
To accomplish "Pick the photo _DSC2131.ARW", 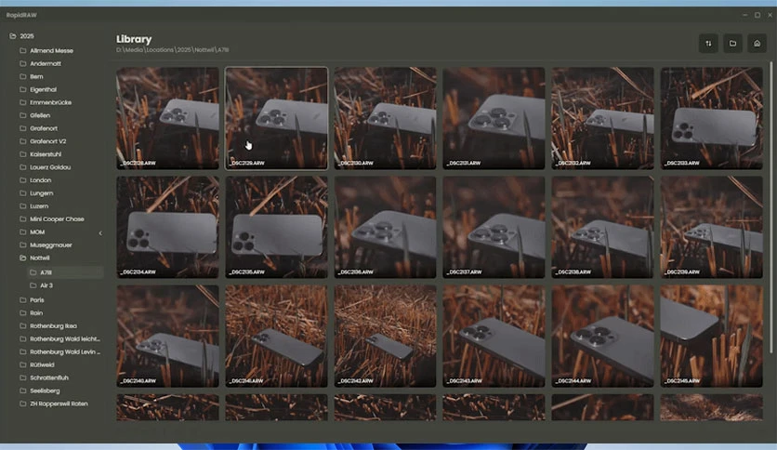I will tap(494, 118).
